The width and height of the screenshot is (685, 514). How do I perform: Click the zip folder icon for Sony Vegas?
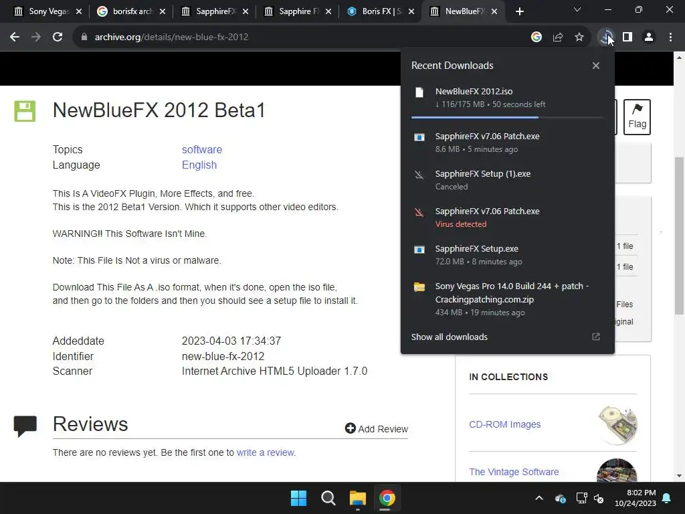pos(419,287)
